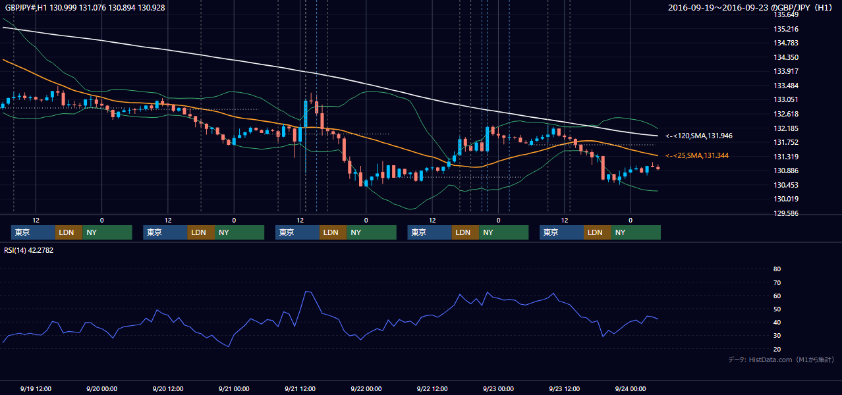Click price axis label 129.586

coord(785,213)
